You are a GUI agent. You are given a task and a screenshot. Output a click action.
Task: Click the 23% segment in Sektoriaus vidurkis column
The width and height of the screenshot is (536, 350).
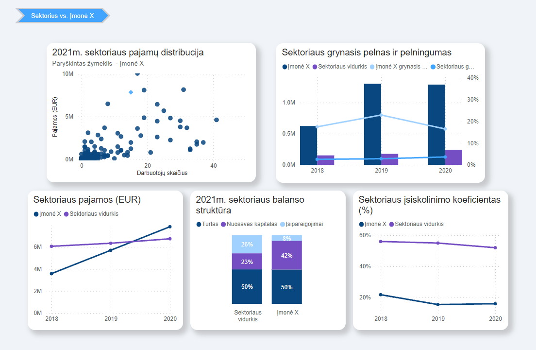[x=247, y=262]
